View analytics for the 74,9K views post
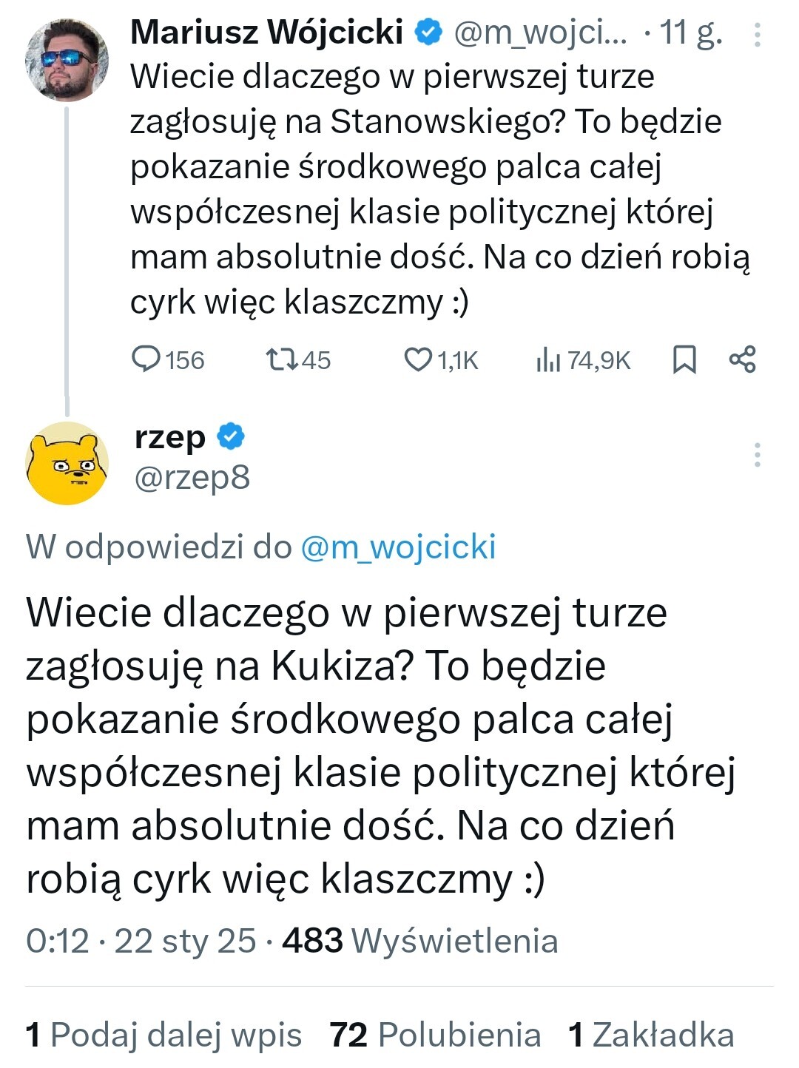This screenshot has height=1068, width=799. click(x=547, y=359)
